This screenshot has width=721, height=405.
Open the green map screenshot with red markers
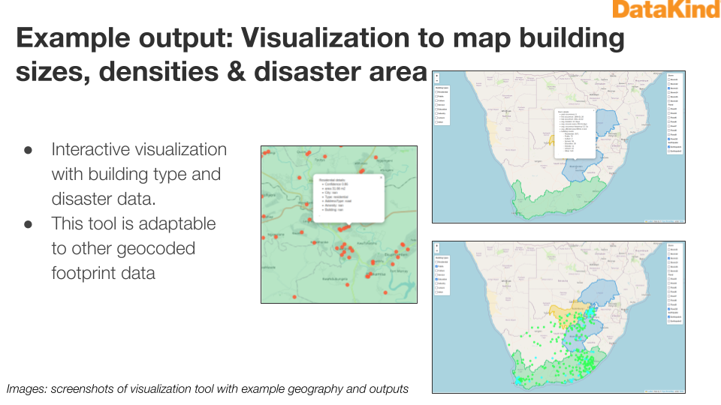339,224
